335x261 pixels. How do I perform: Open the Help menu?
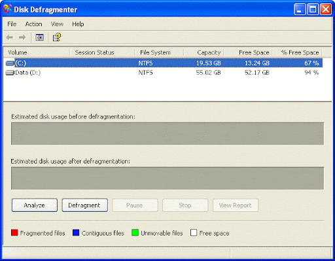pos(78,24)
